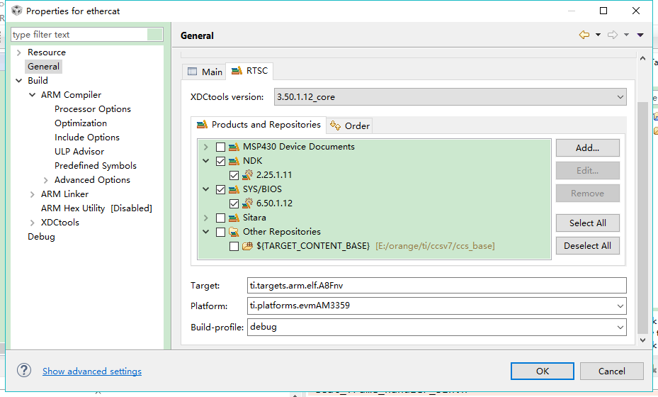Click the Deselect All button
This screenshot has height=397, width=658.
pos(587,246)
